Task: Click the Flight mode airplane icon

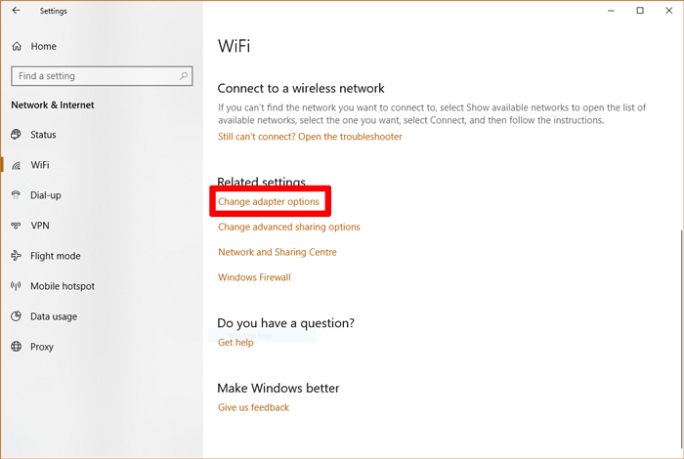Action: point(17,256)
